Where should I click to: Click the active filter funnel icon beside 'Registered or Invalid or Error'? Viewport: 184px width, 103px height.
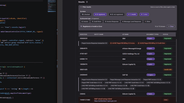(81, 27)
